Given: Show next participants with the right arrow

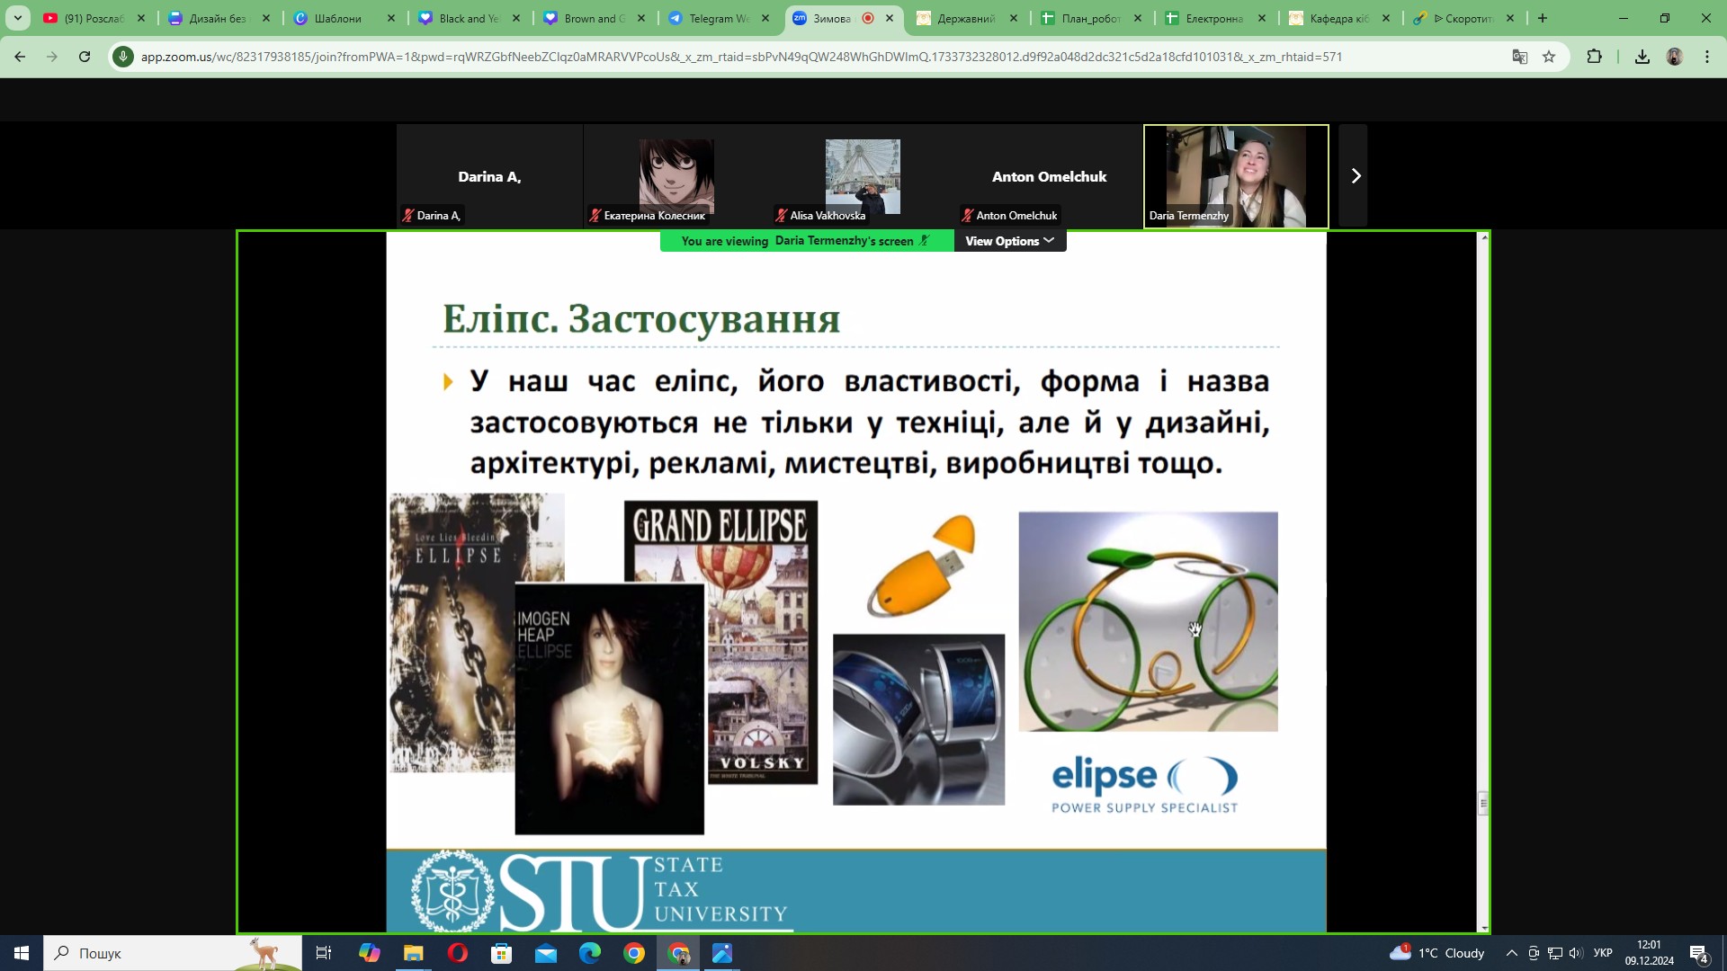Looking at the screenshot, I should point(1354,176).
